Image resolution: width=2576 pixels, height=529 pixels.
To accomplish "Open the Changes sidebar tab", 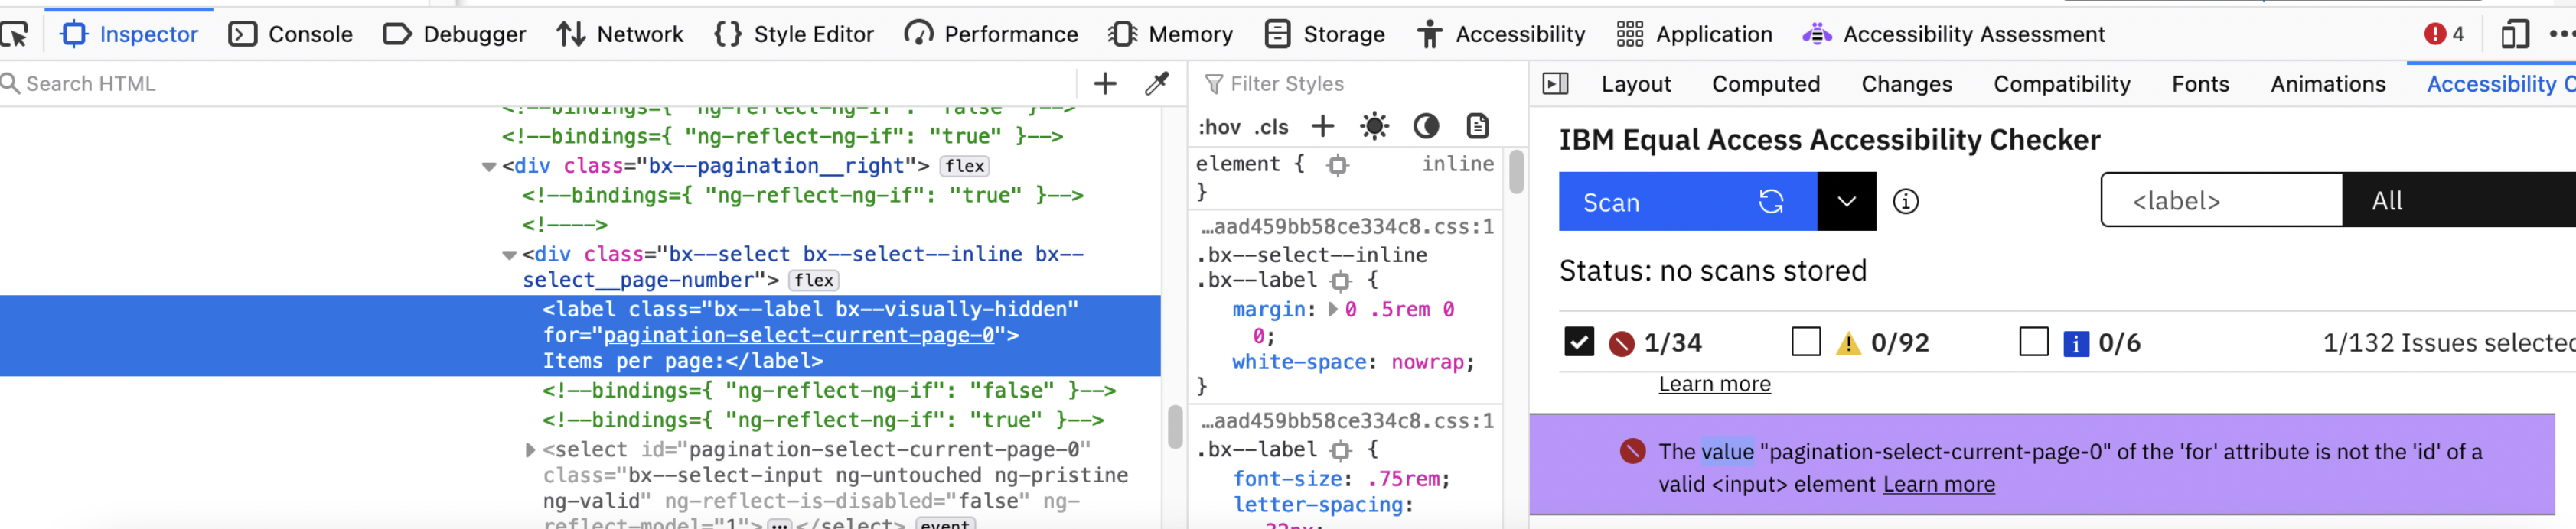I will click(x=1906, y=84).
